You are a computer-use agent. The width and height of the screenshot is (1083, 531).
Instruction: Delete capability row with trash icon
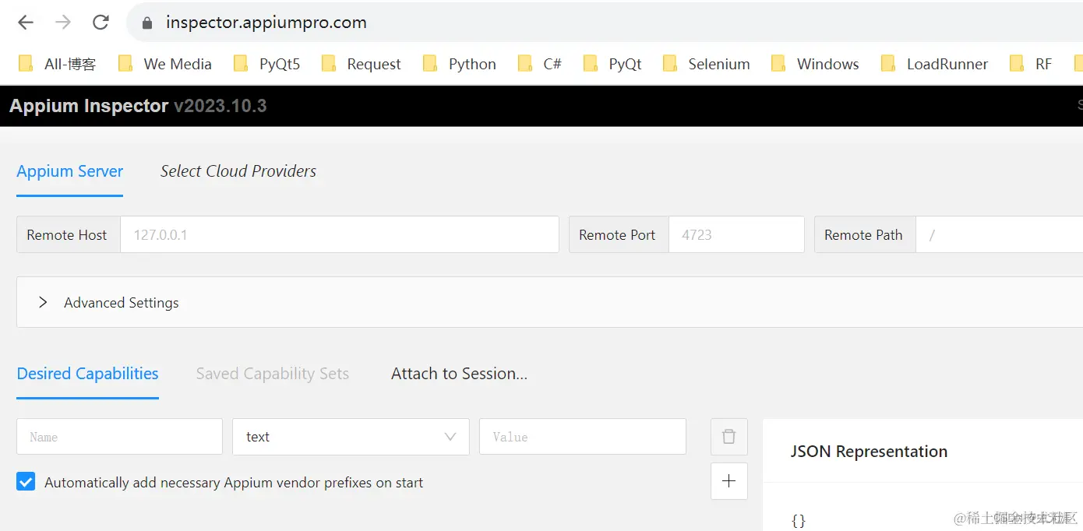click(729, 437)
